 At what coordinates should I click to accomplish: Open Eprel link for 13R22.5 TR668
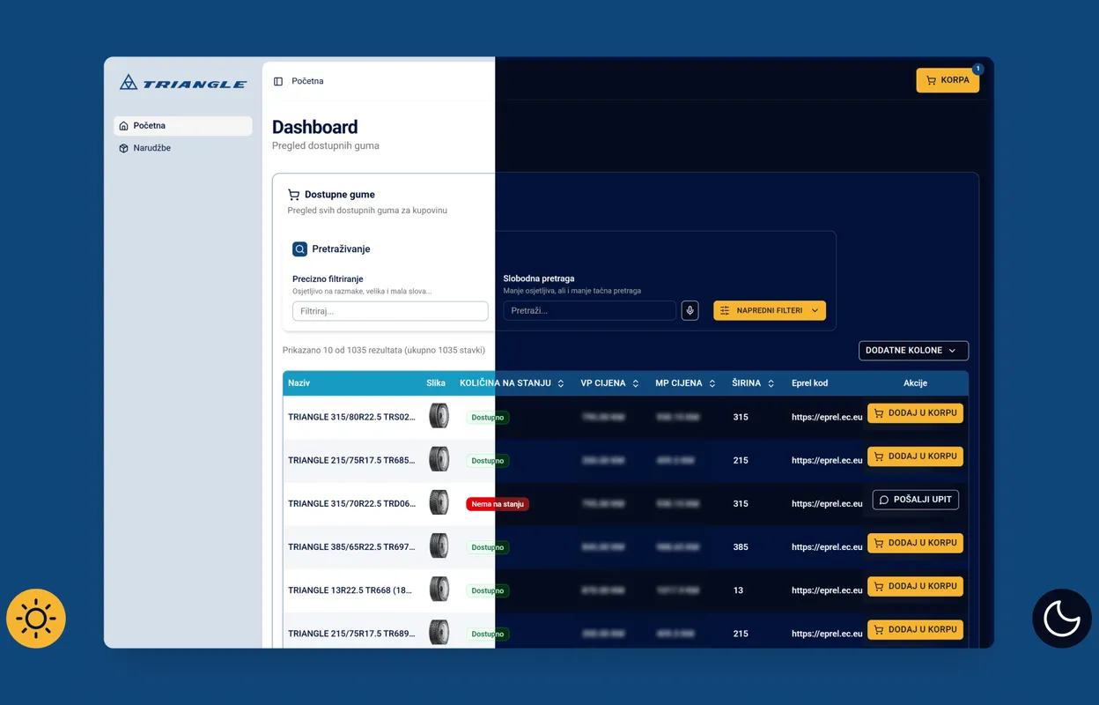(827, 590)
